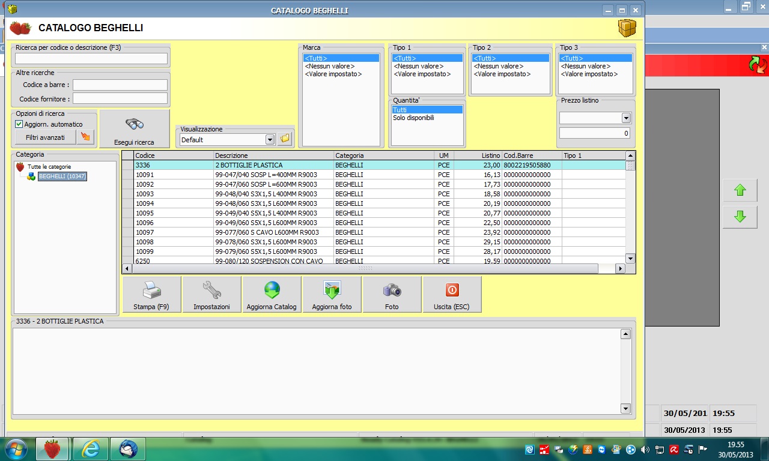Click the Action Center flag tray icon
Viewport: 769px width, 461px height.
point(702,449)
